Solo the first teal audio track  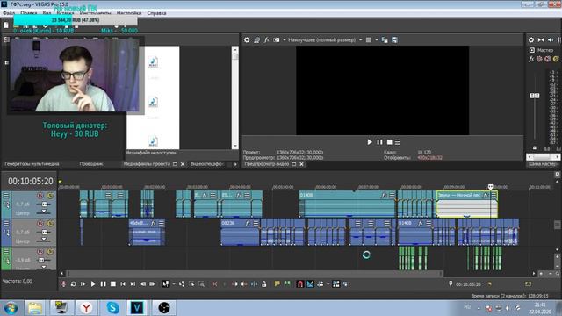50,196
